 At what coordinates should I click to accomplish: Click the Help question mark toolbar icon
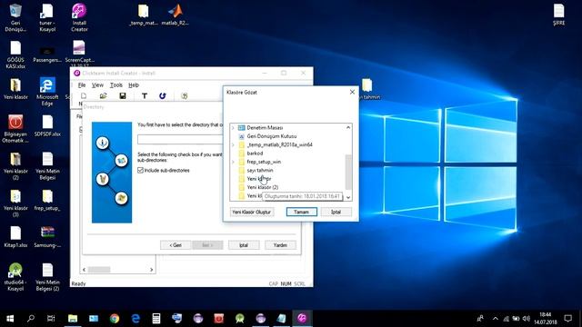[x=184, y=96]
